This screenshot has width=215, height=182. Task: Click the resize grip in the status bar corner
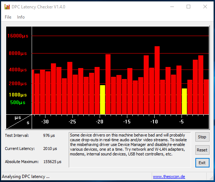click(x=211, y=178)
